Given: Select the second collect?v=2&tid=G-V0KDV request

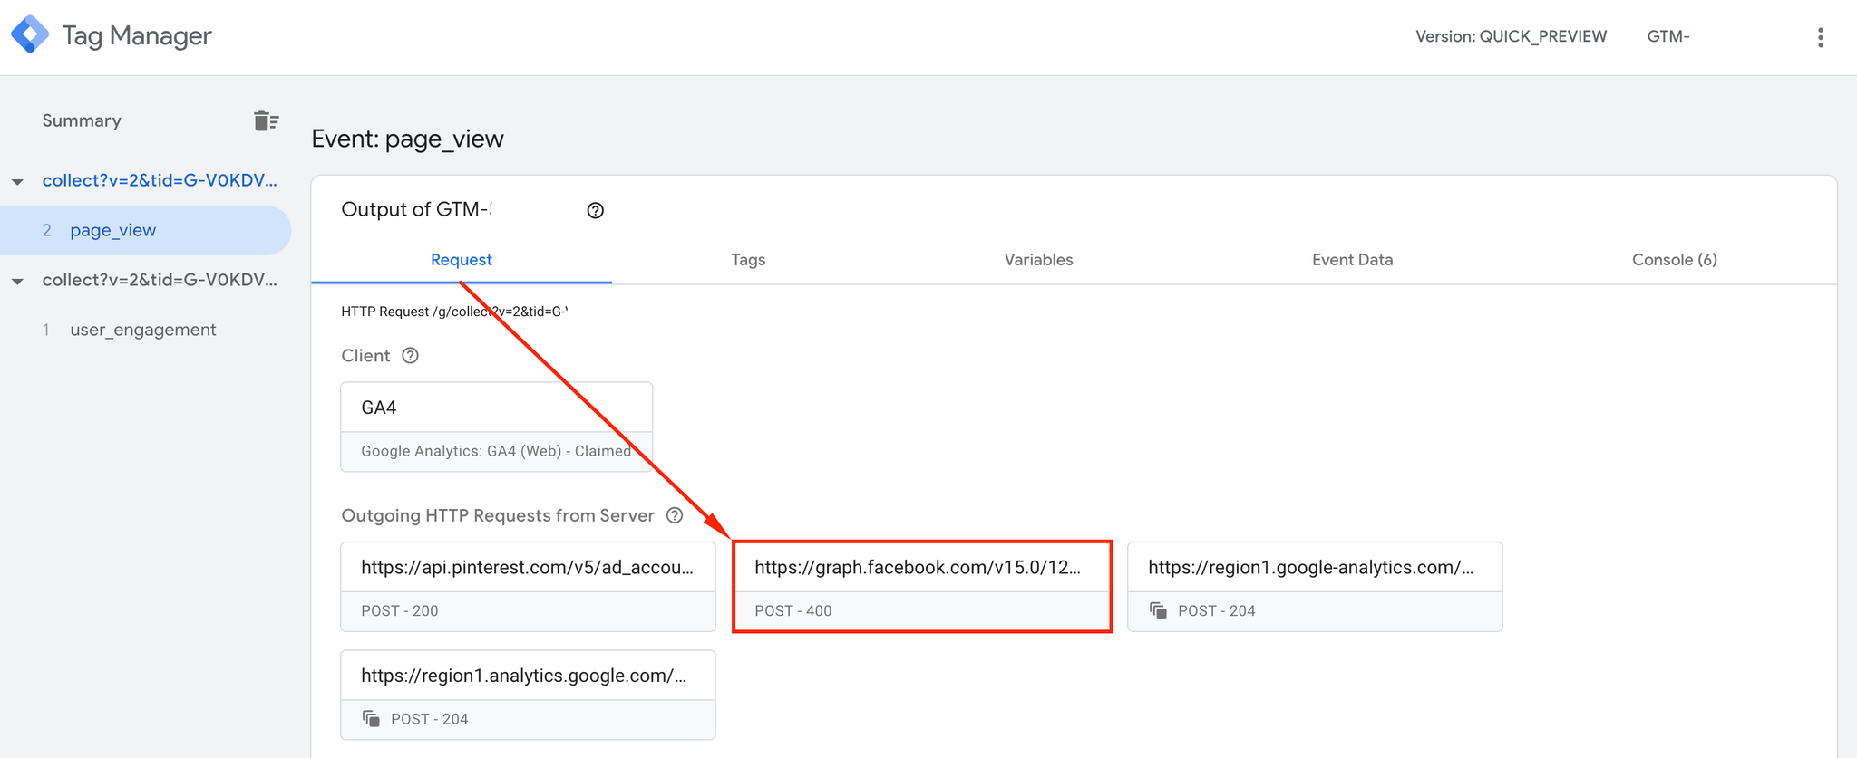Looking at the screenshot, I should click(160, 280).
